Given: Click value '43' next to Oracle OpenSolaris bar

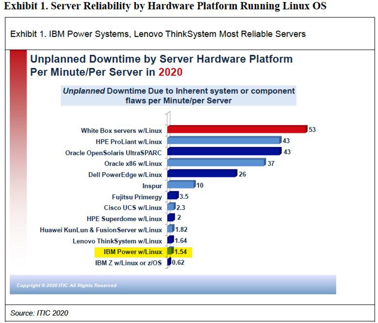Looking at the screenshot, I should tap(287, 152).
